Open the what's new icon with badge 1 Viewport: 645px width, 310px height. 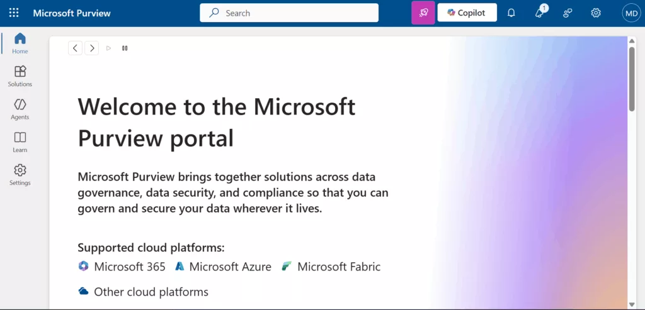540,13
